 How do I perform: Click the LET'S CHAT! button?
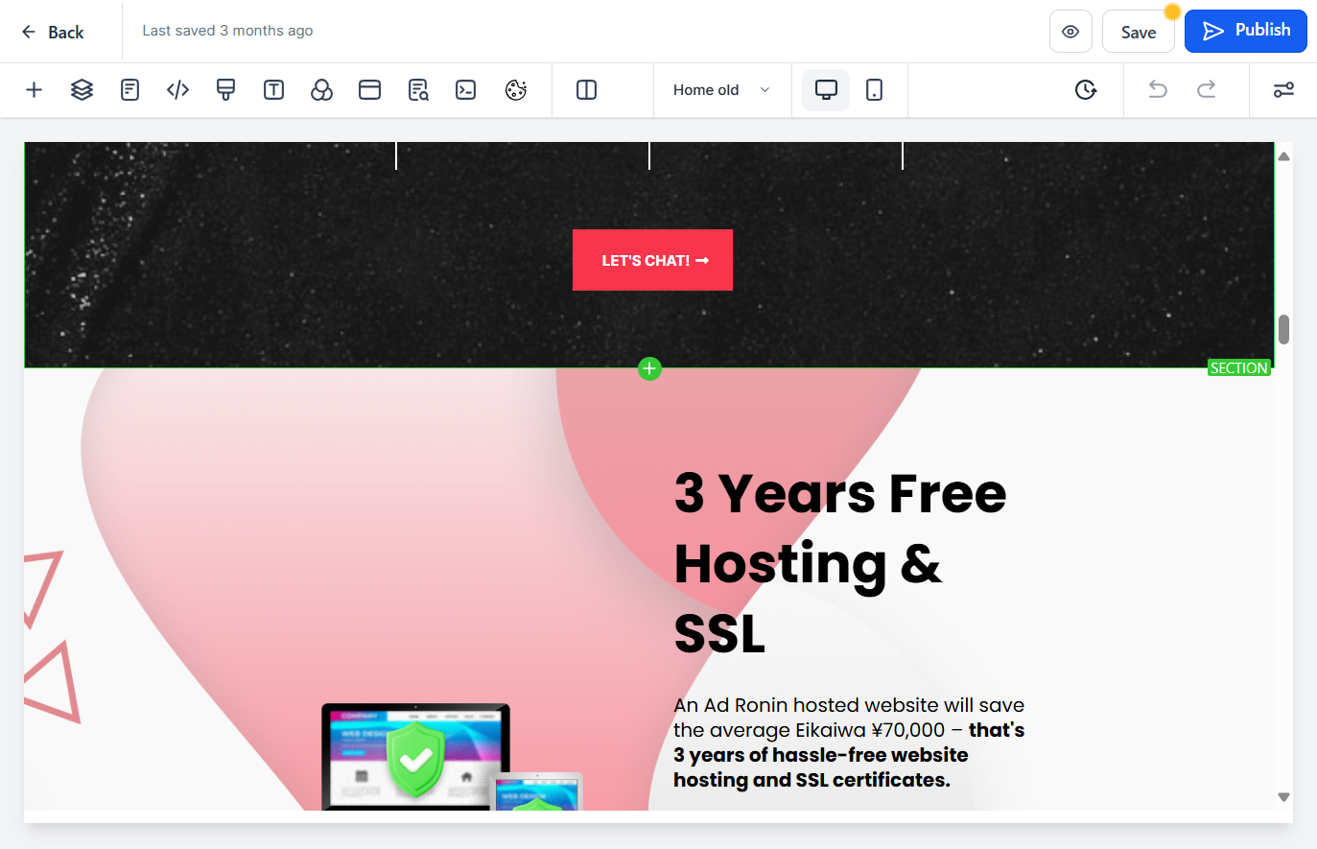pos(652,260)
